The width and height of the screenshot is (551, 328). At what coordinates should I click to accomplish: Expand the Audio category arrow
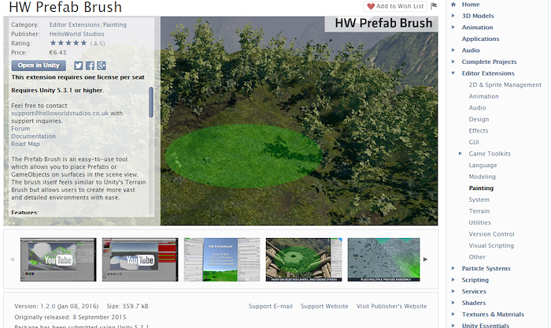click(x=453, y=50)
